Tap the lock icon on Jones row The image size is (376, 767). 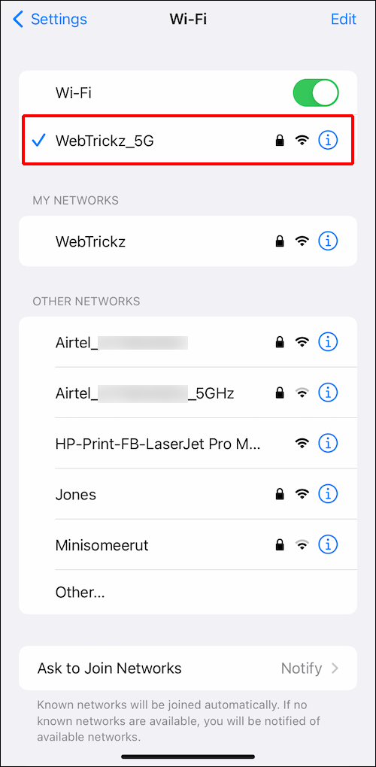279,493
